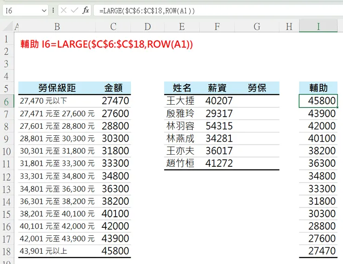Click the 金額 header cell

click(113, 88)
